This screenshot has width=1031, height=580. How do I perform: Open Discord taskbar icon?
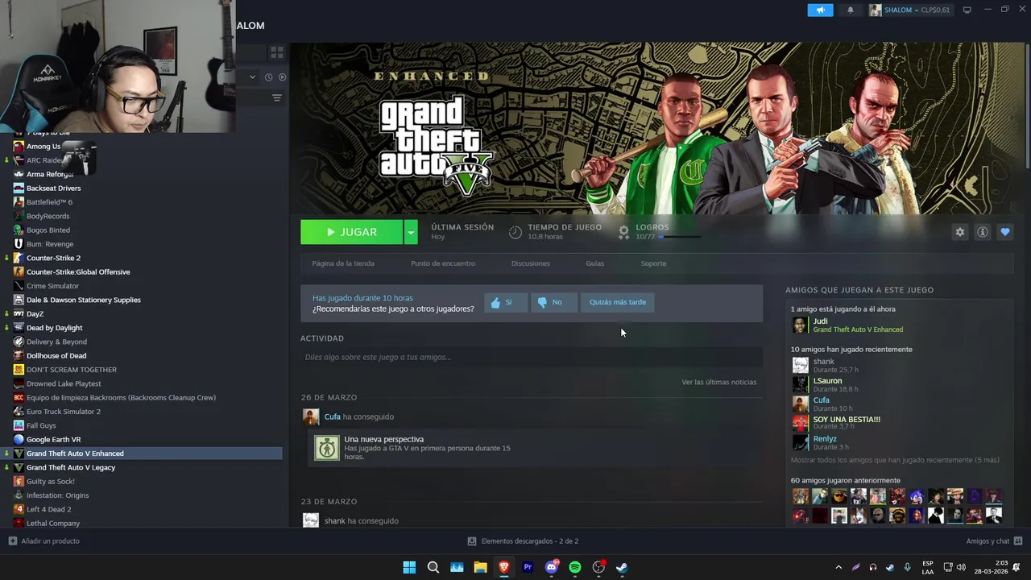[x=552, y=567]
